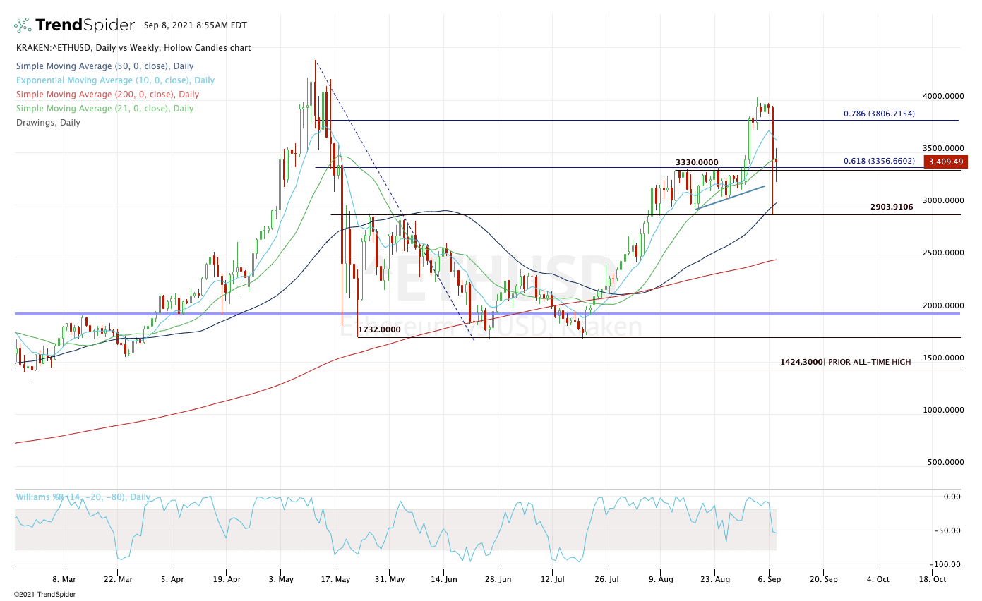Click the 6. Sep date axis label
The image size is (982, 601).
771,579
